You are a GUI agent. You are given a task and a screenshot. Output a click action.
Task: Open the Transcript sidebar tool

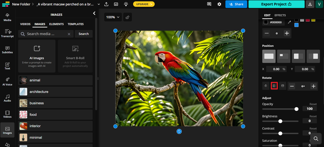pos(7,33)
